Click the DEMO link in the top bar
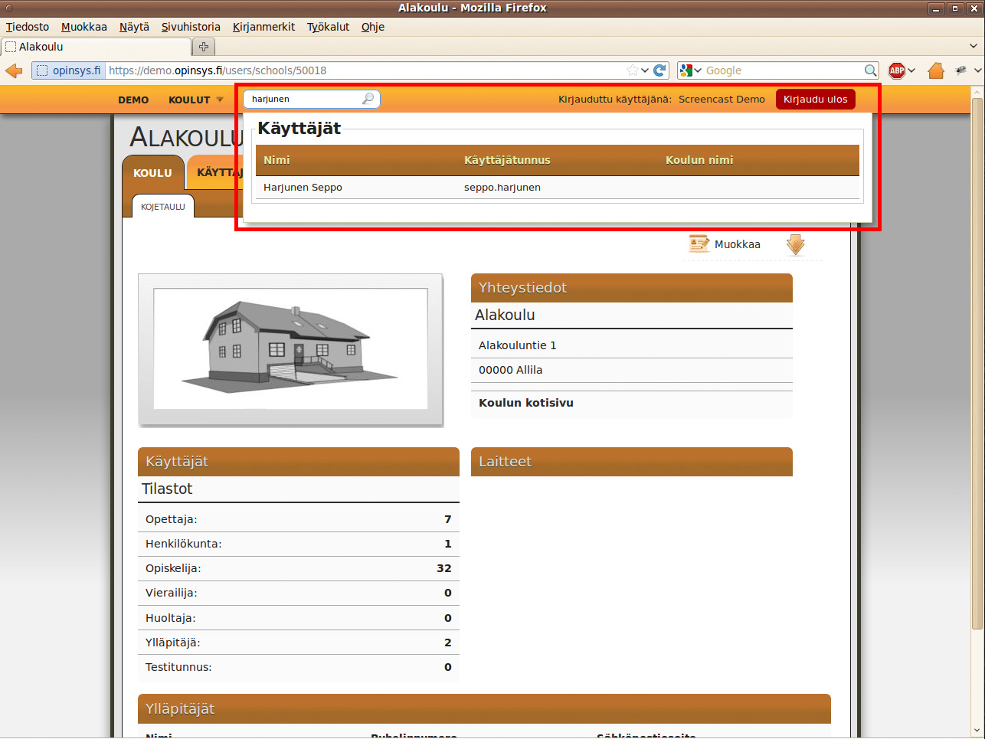The height and width of the screenshot is (739, 985). coord(133,100)
